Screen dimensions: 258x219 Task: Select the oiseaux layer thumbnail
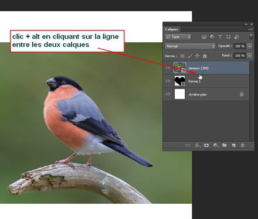(x=179, y=68)
